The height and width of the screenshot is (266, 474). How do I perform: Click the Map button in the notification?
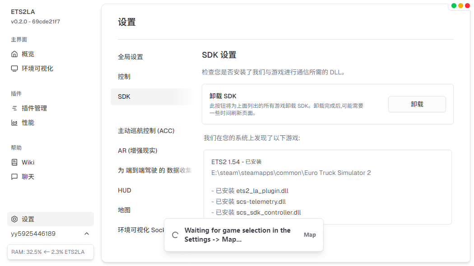click(310, 235)
